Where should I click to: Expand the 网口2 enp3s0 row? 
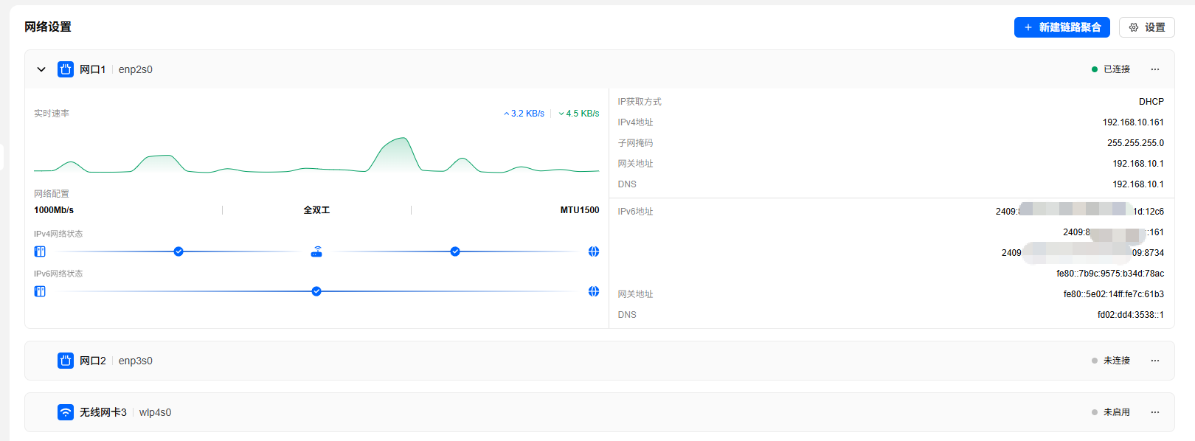[600, 361]
